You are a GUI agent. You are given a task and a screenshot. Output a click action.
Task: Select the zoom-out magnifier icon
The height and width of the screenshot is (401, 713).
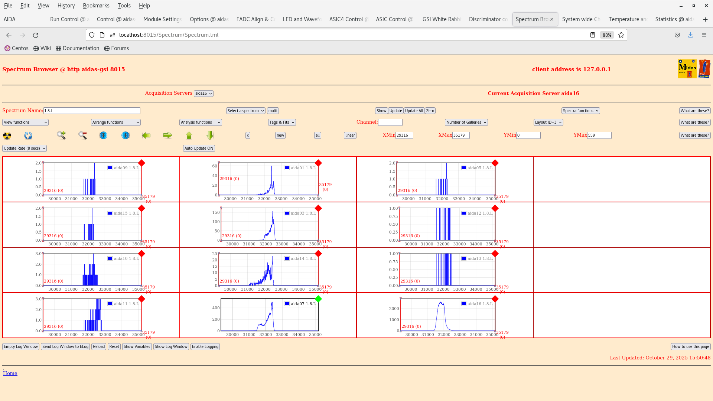point(82,135)
